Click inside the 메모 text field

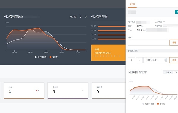click(x=148, y=43)
